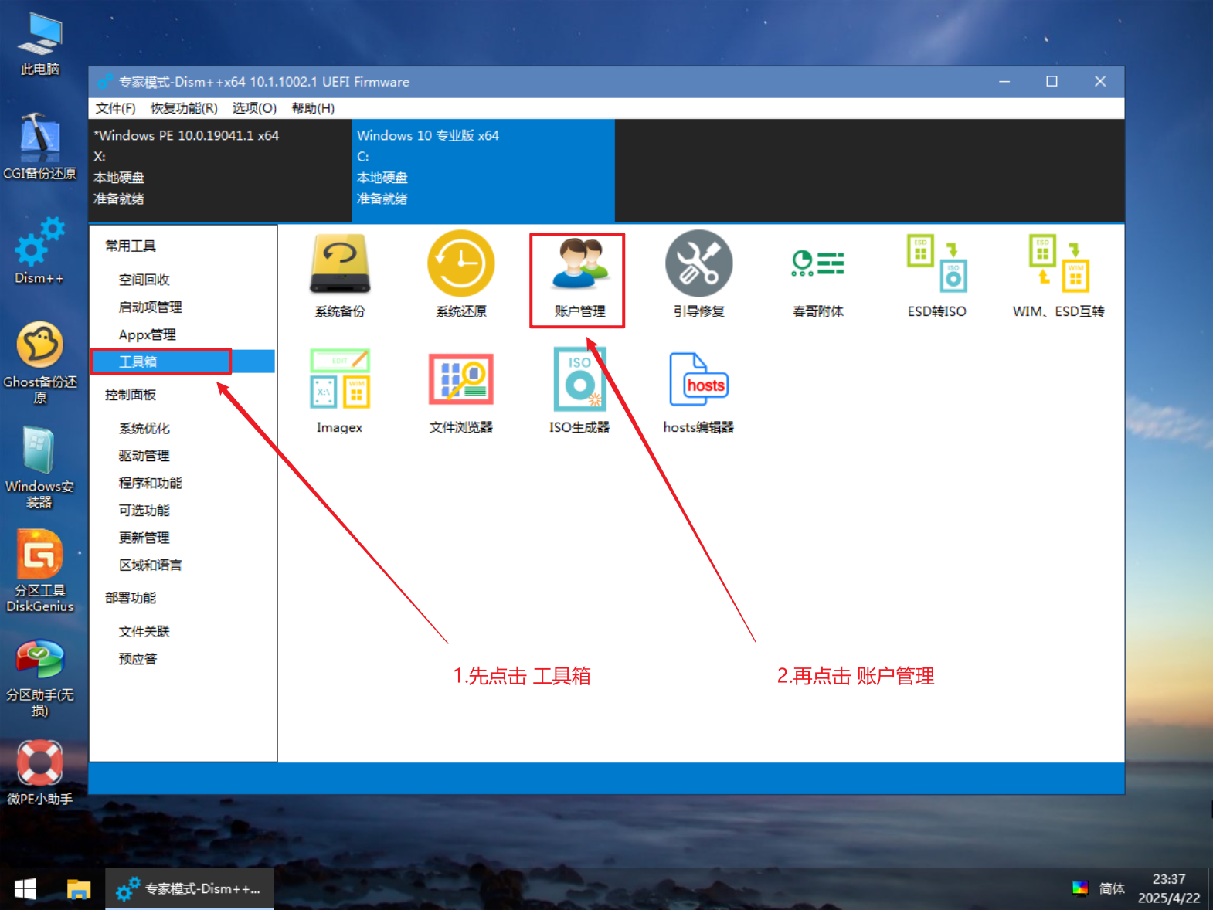Click the 控制面板 section header
This screenshot has height=910, width=1213.
coord(131,395)
